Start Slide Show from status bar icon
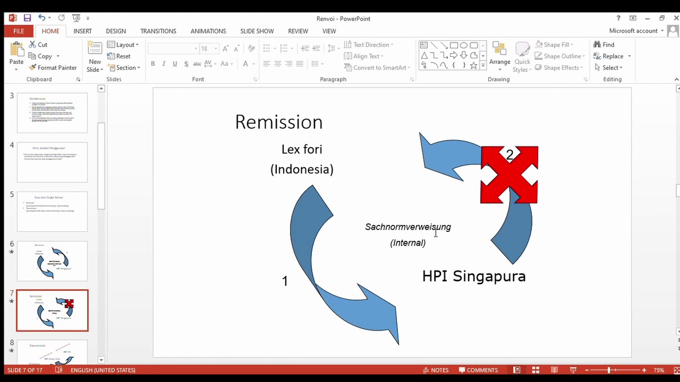The image size is (680, 382). pyautogui.click(x=573, y=370)
